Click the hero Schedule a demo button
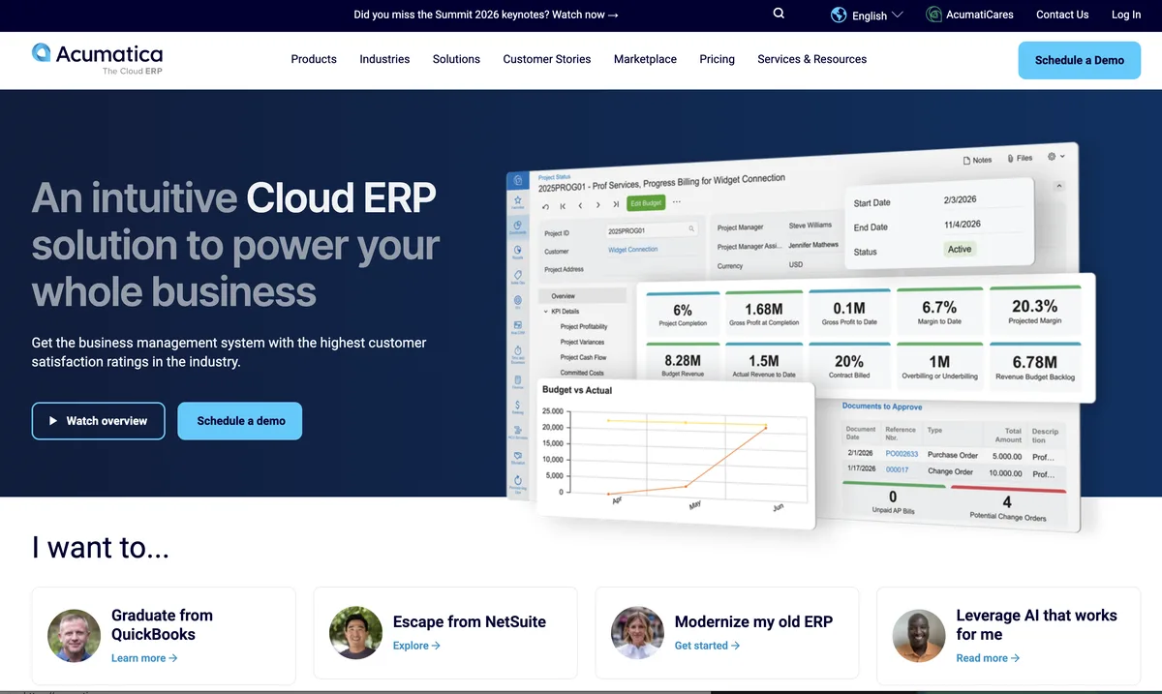Image resolution: width=1162 pixels, height=694 pixels. pos(240,421)
